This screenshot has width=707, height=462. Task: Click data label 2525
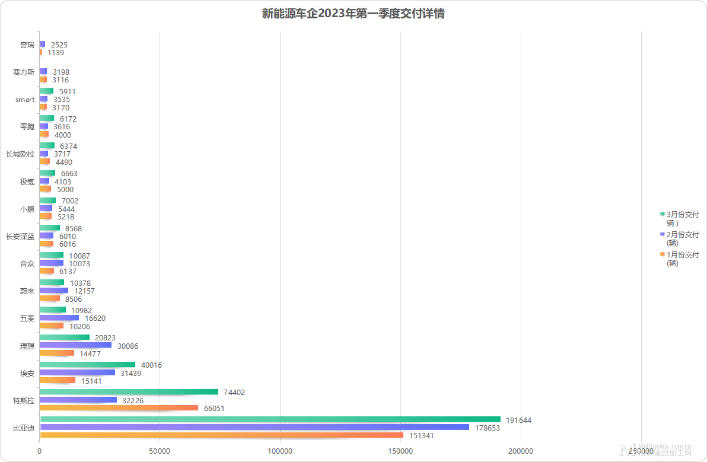pos(59,44)
